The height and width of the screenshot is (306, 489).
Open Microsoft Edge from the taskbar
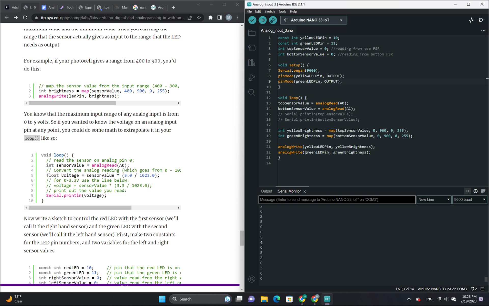pos(277,299)
